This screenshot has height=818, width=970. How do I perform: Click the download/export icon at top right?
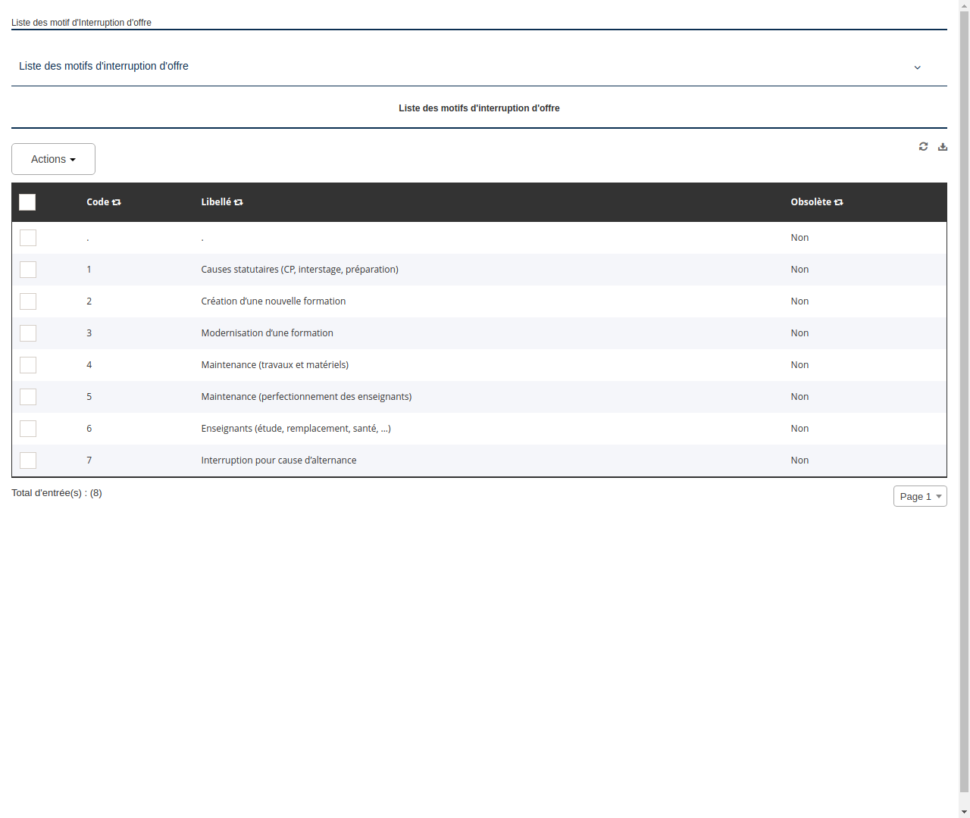tap(943, 146)
